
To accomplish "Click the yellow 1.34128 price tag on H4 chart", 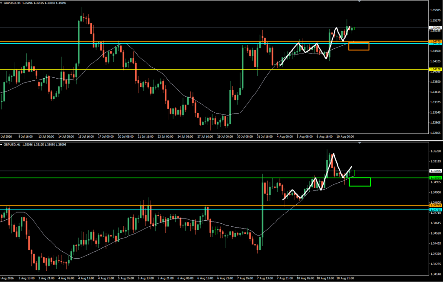I will coord(435,70).
